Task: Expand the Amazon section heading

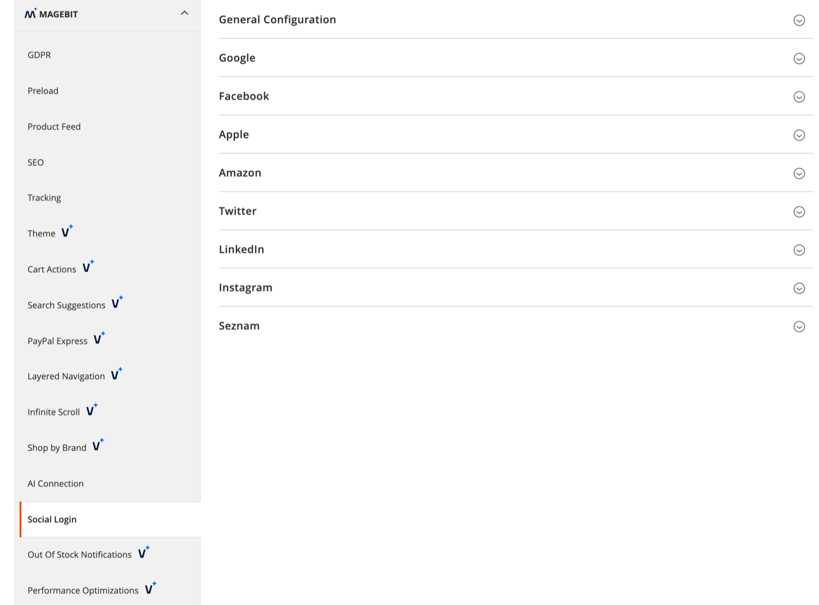Action: [240, 173]
